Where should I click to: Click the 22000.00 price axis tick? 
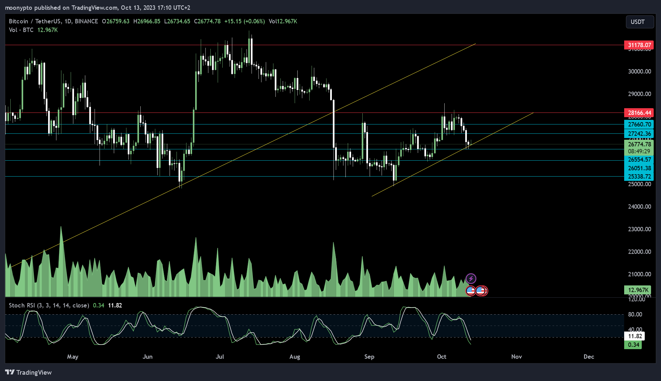point(639,252)
